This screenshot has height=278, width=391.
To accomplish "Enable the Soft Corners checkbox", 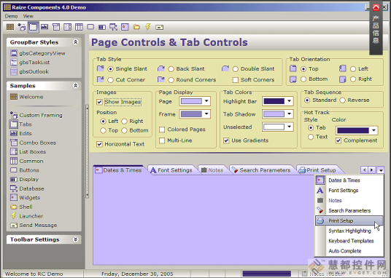I will (235, 80).
